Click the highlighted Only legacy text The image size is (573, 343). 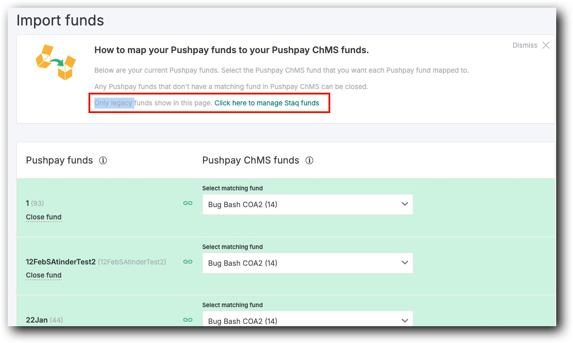113,103
